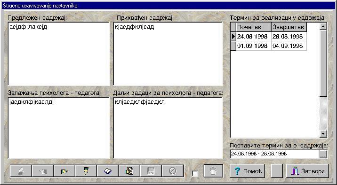Click into the Даљи задаци за психолога text box

click(x=168, y=128)
